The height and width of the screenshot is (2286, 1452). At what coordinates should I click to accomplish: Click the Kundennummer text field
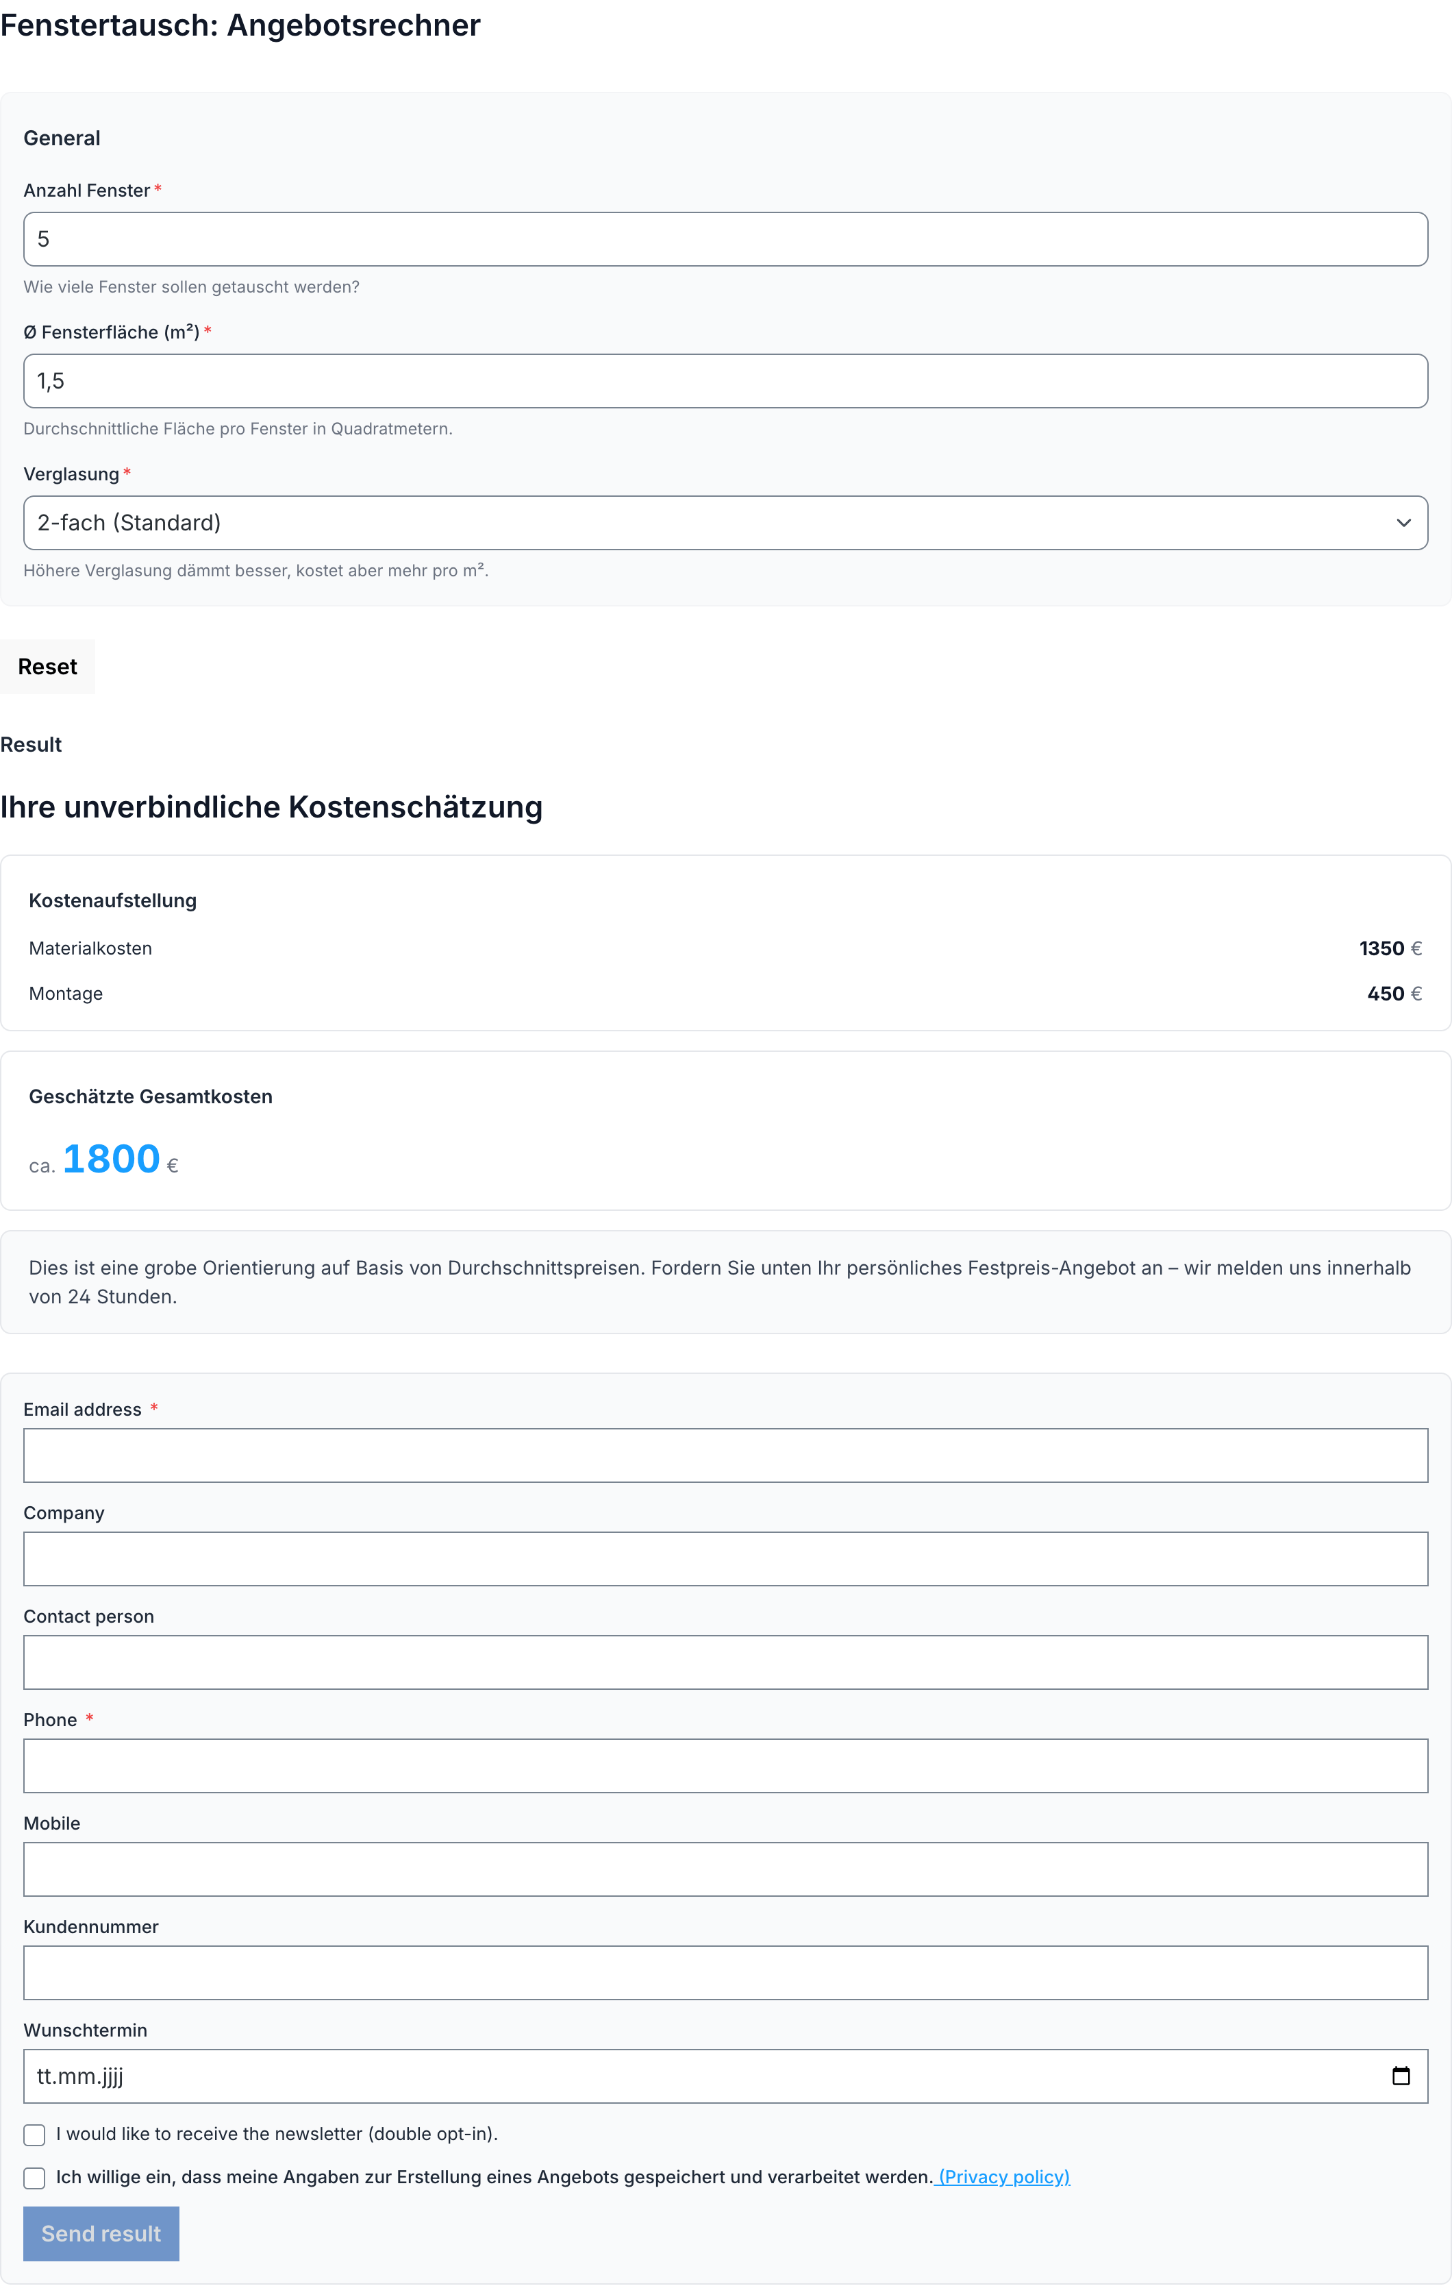pyautogui.click(x=725, y=1973)
